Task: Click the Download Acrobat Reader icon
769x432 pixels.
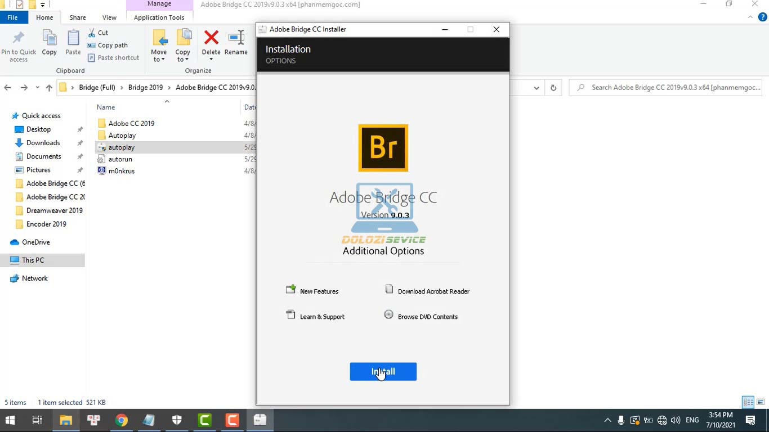Action: point(389,290)
